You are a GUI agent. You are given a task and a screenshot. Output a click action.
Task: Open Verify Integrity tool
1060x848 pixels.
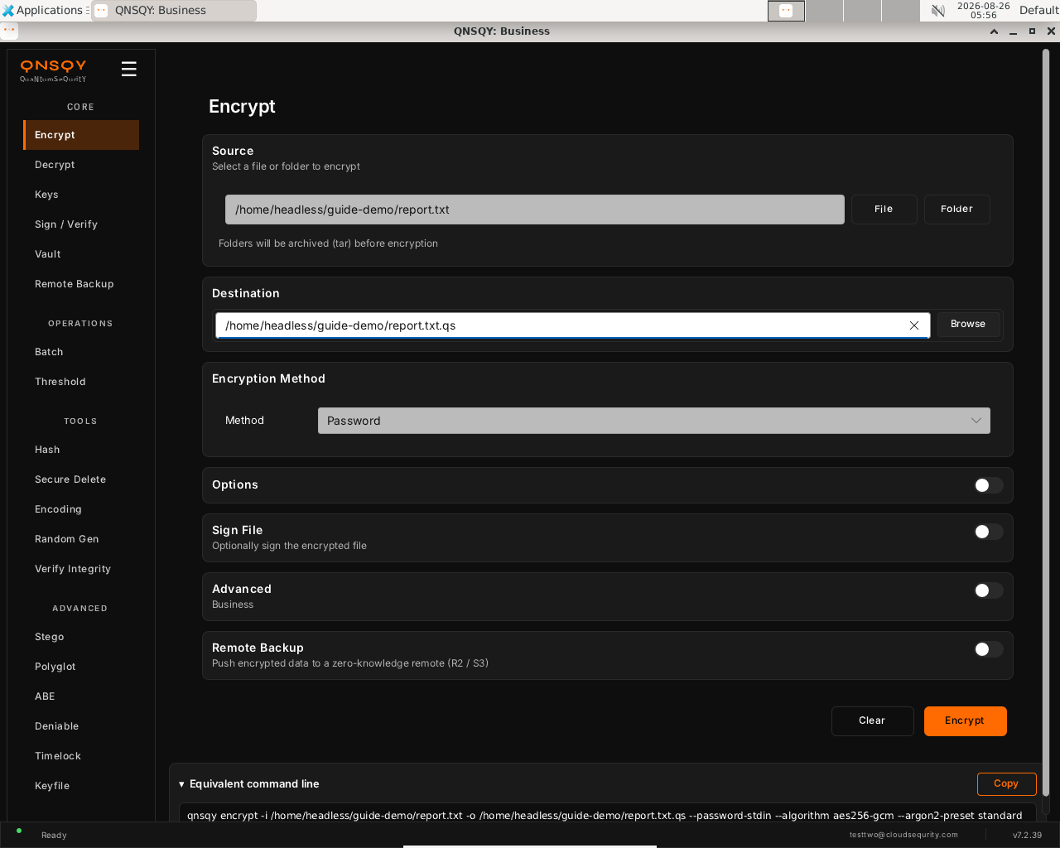pyautogui.click(x=81, y=569)
